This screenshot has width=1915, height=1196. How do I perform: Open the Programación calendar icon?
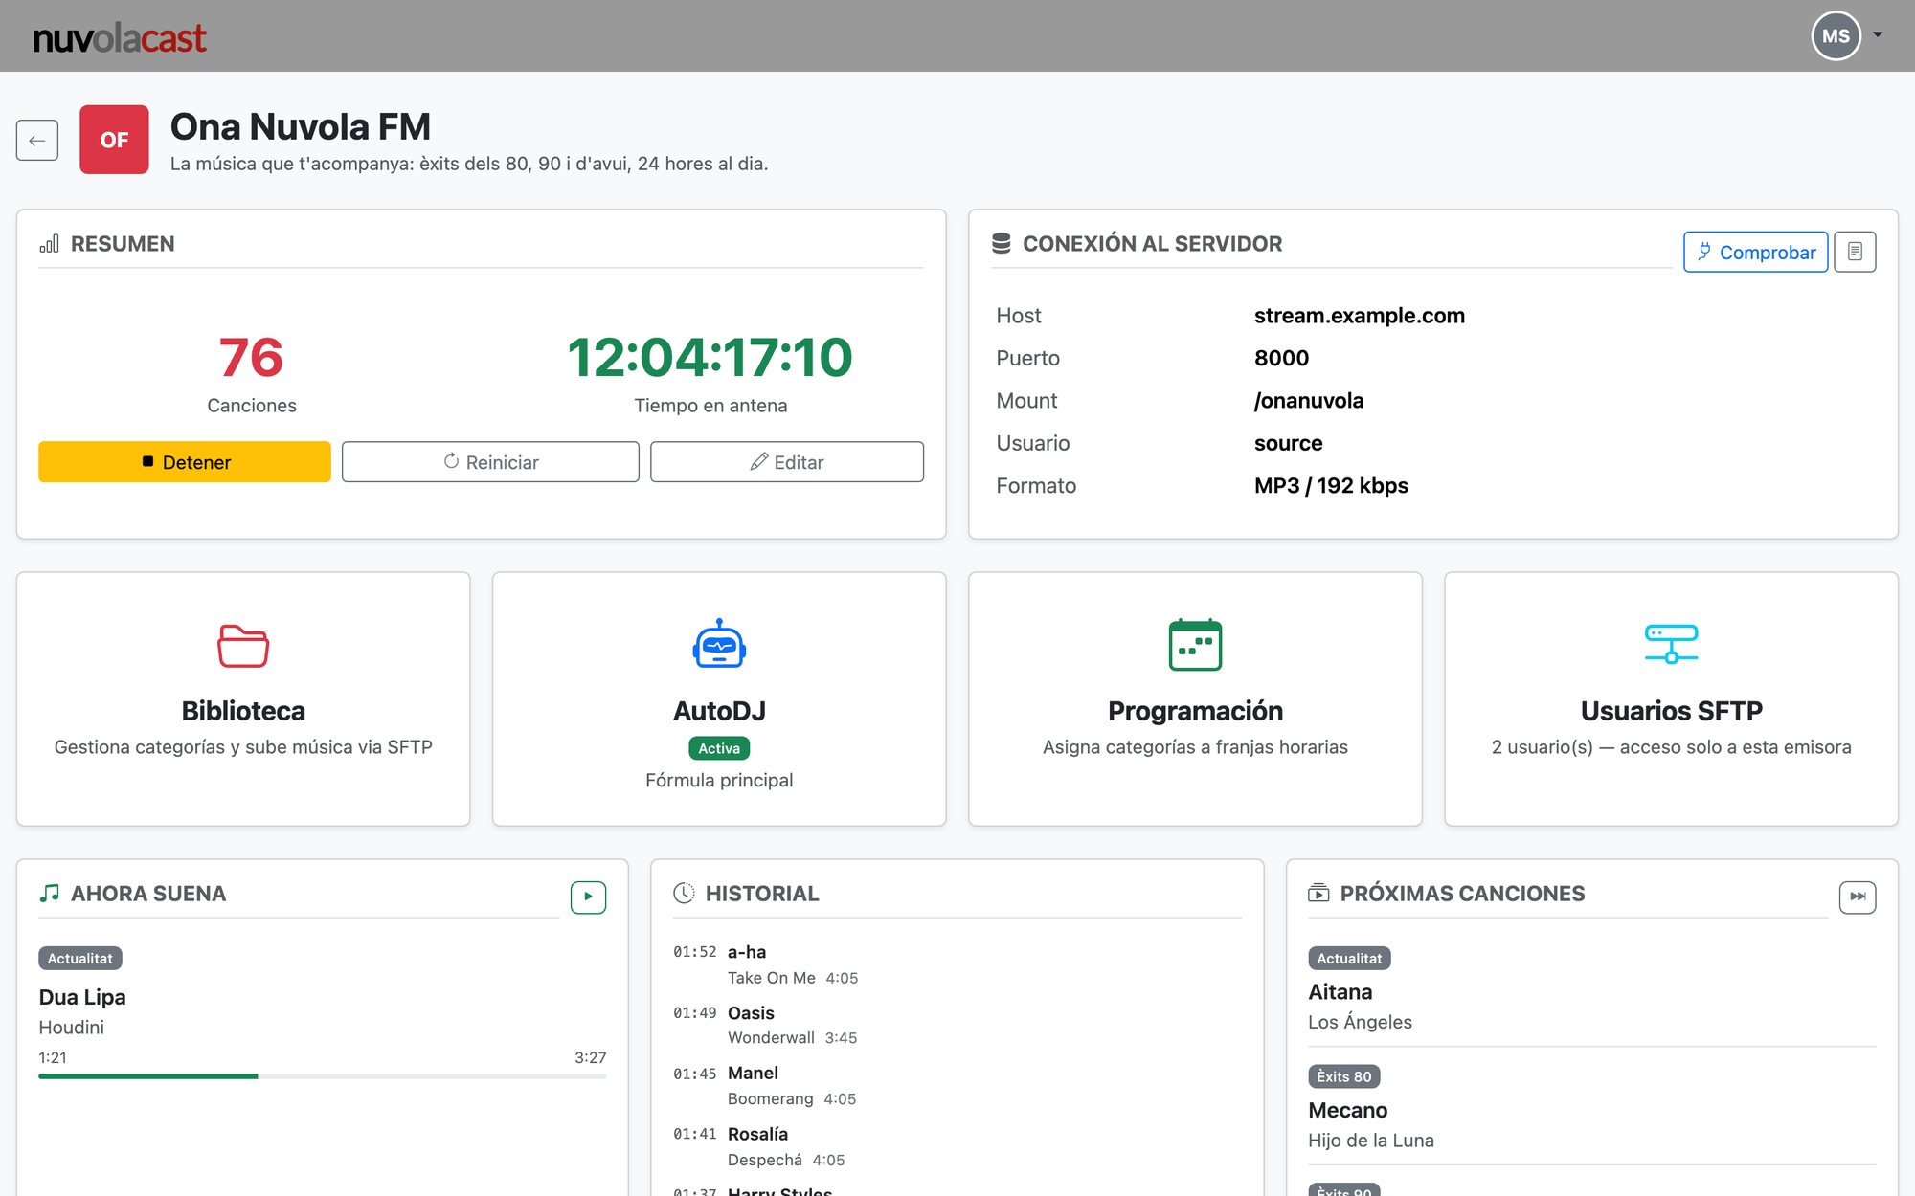pyautogui.click(x=1195, y=645)
